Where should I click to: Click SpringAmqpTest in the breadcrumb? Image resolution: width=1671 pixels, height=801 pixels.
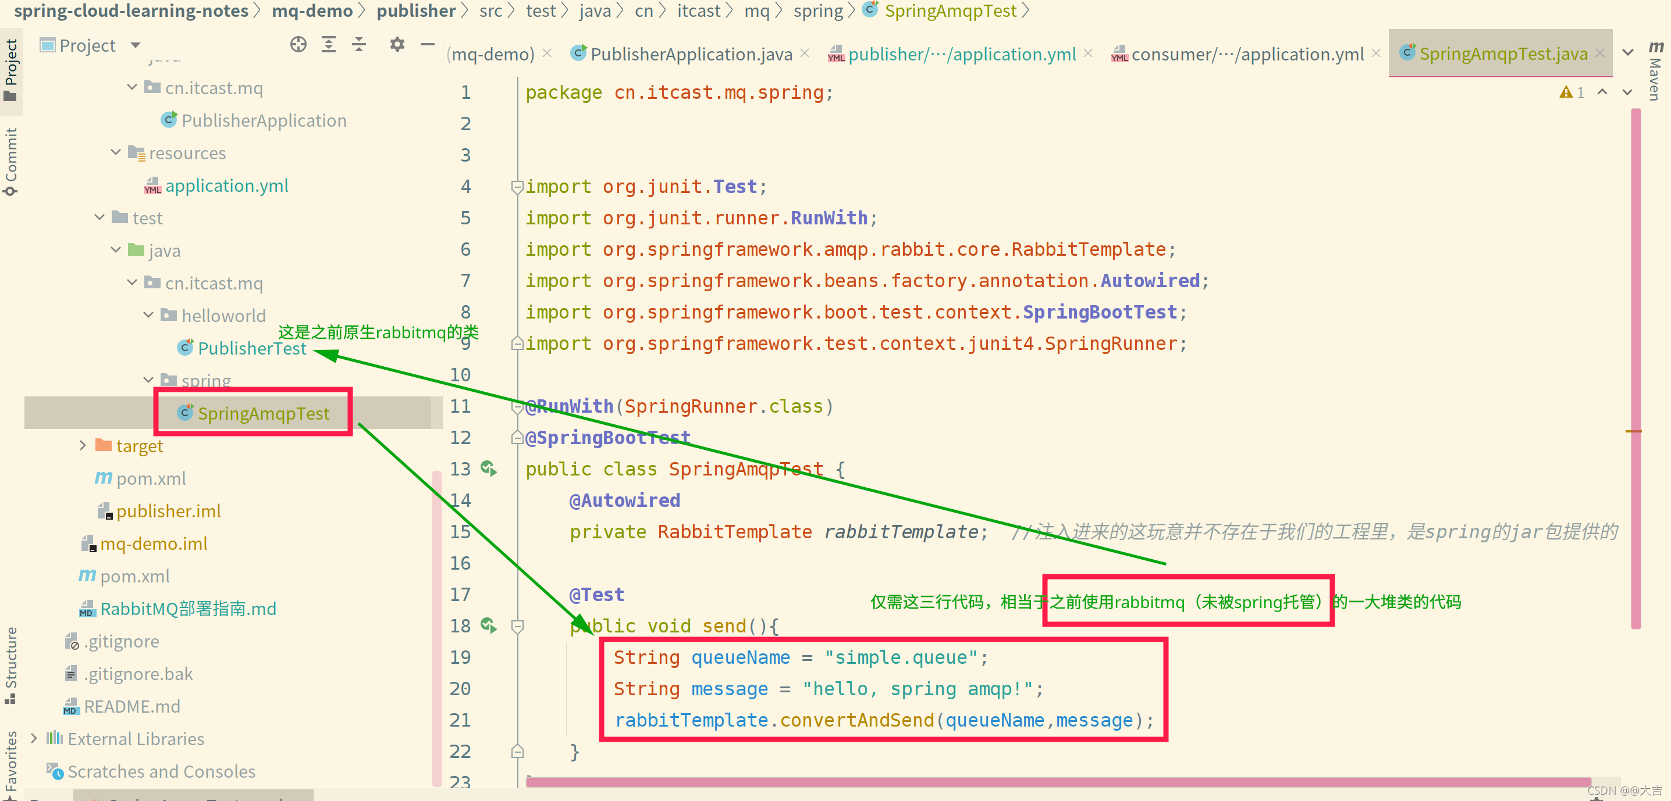pyautogui.click(x=950, y=11)
